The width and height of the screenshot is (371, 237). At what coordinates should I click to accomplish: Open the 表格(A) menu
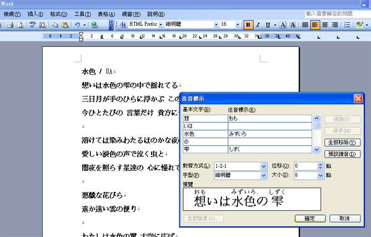point(106,14)
